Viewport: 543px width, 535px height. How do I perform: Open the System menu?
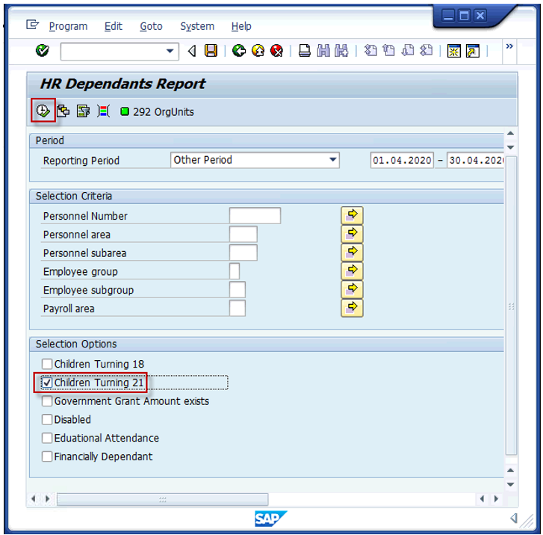point(197,26)
